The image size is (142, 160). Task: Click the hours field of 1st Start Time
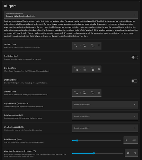click(x=77, y=46)
